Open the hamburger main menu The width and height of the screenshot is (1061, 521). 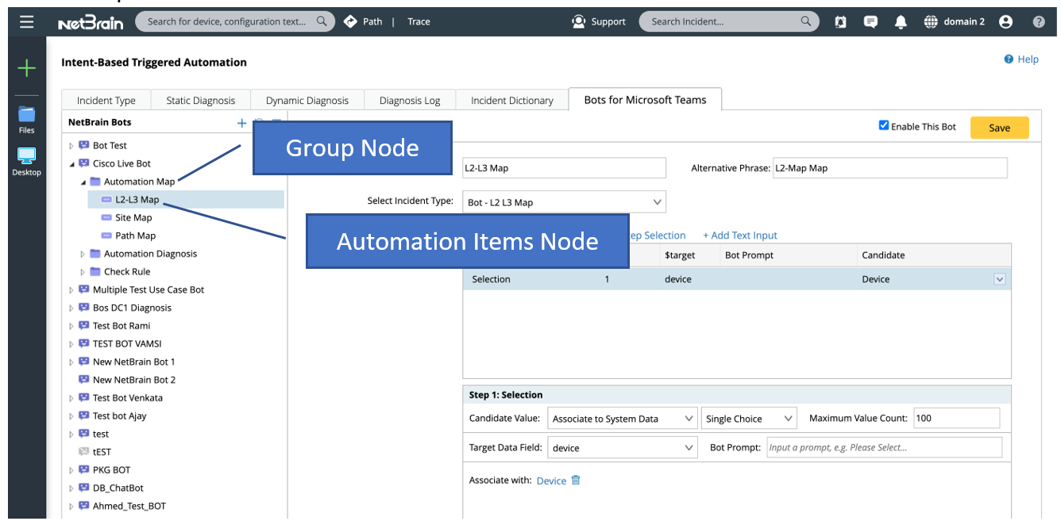click(x=27, y=21)
